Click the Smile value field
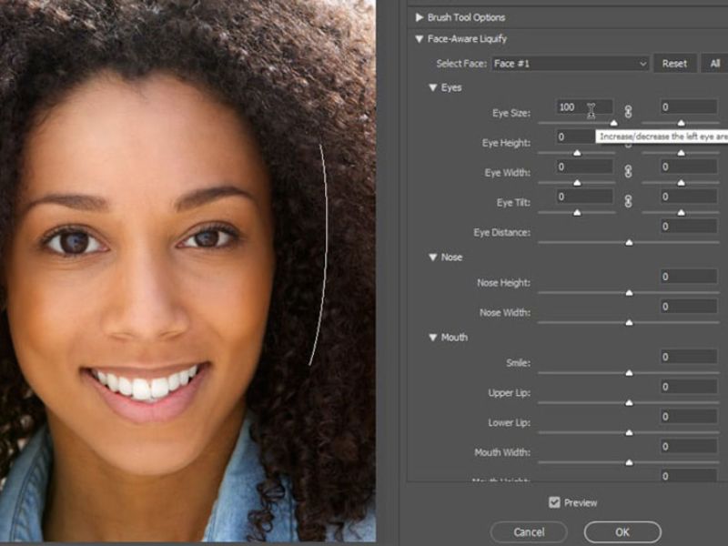Screen dimensions: 728x546 689,357
